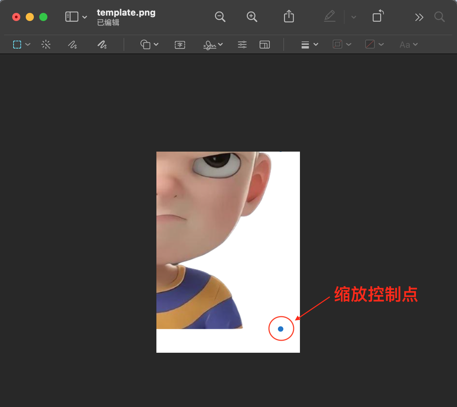Open the Adjust Color sliders tool
This screenshot has height=407, width=457.
(x=242, y=44)
